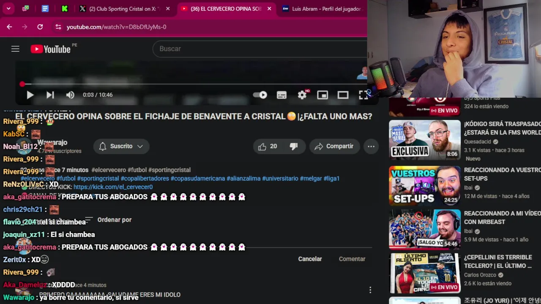
Task: Submit with the Comentar button
Action: click(352, 259)
